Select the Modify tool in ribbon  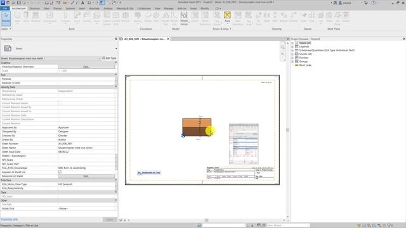[6, 18]
